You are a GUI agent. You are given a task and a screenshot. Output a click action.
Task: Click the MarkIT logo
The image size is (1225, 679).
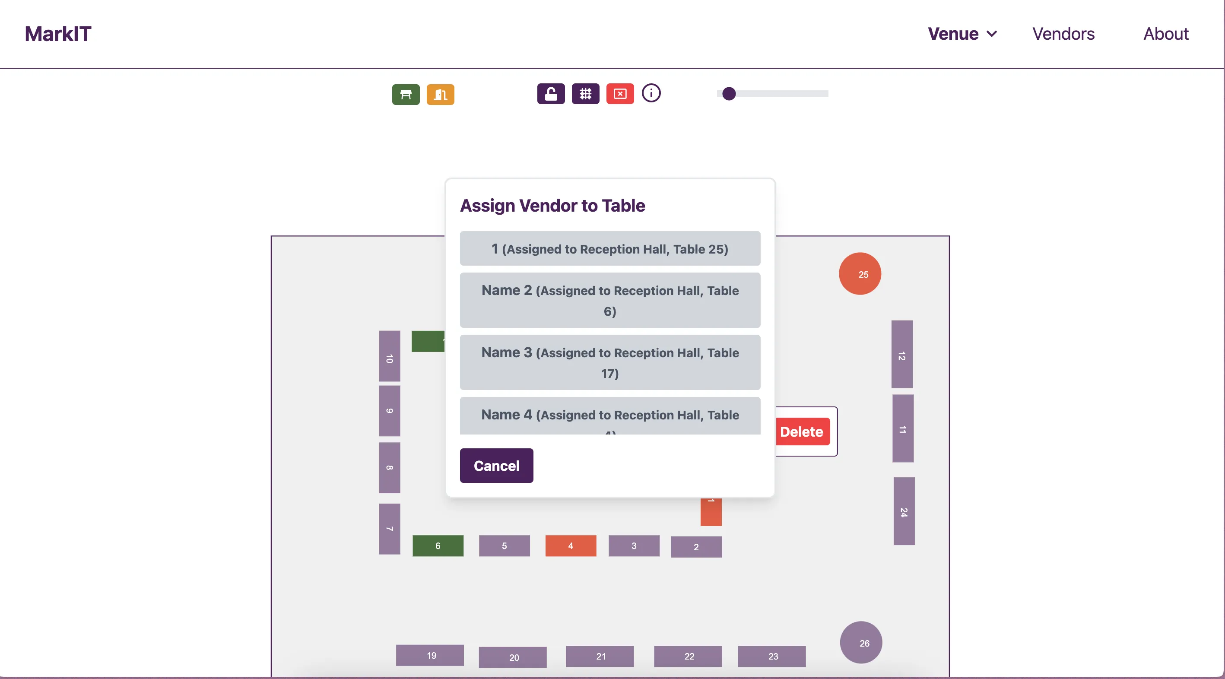tap(58, 34)
